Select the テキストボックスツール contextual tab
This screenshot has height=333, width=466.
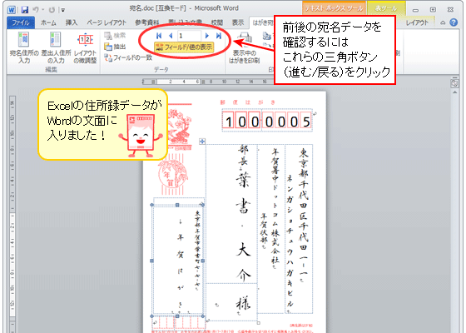click(x=334, y=8)
